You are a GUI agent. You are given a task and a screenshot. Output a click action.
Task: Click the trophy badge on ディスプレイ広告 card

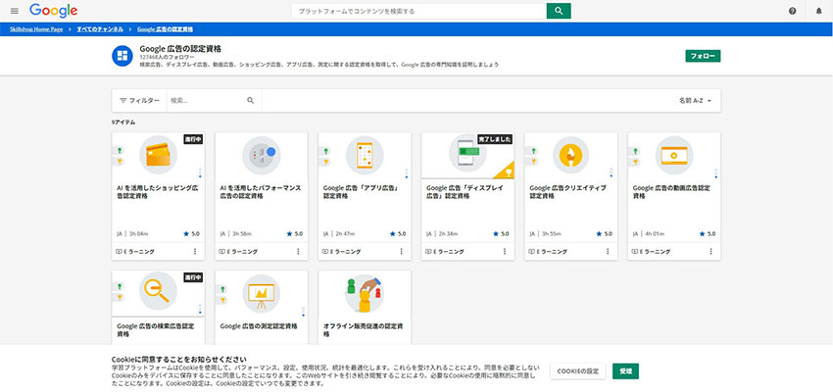point(508,171)
